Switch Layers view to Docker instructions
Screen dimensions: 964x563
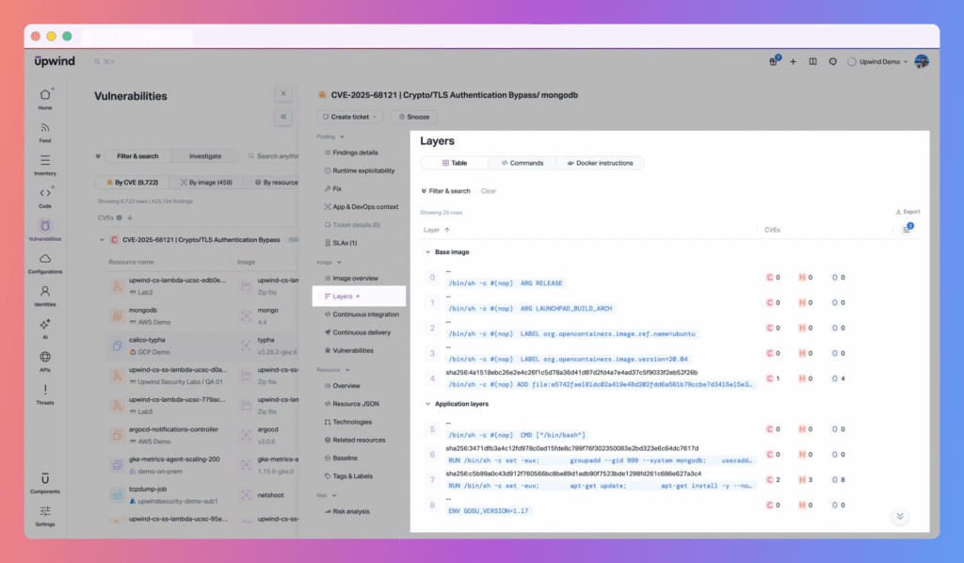599,163
